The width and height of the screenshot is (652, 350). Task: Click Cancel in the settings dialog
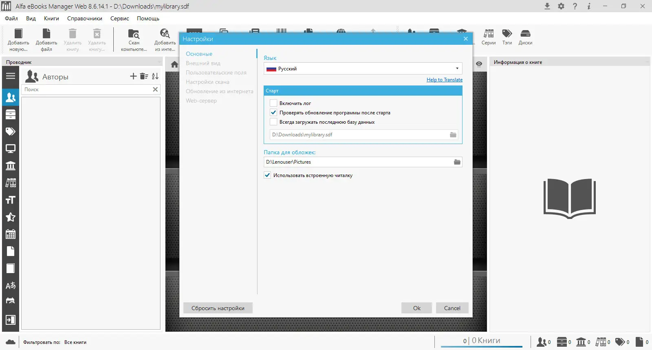pyautogui.click(x=452, y=308)
